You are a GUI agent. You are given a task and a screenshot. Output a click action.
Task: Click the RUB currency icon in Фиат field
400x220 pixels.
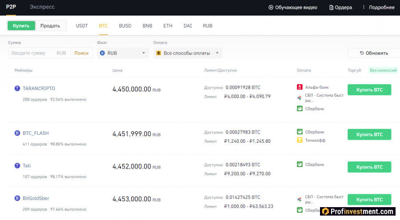[102, 53]
